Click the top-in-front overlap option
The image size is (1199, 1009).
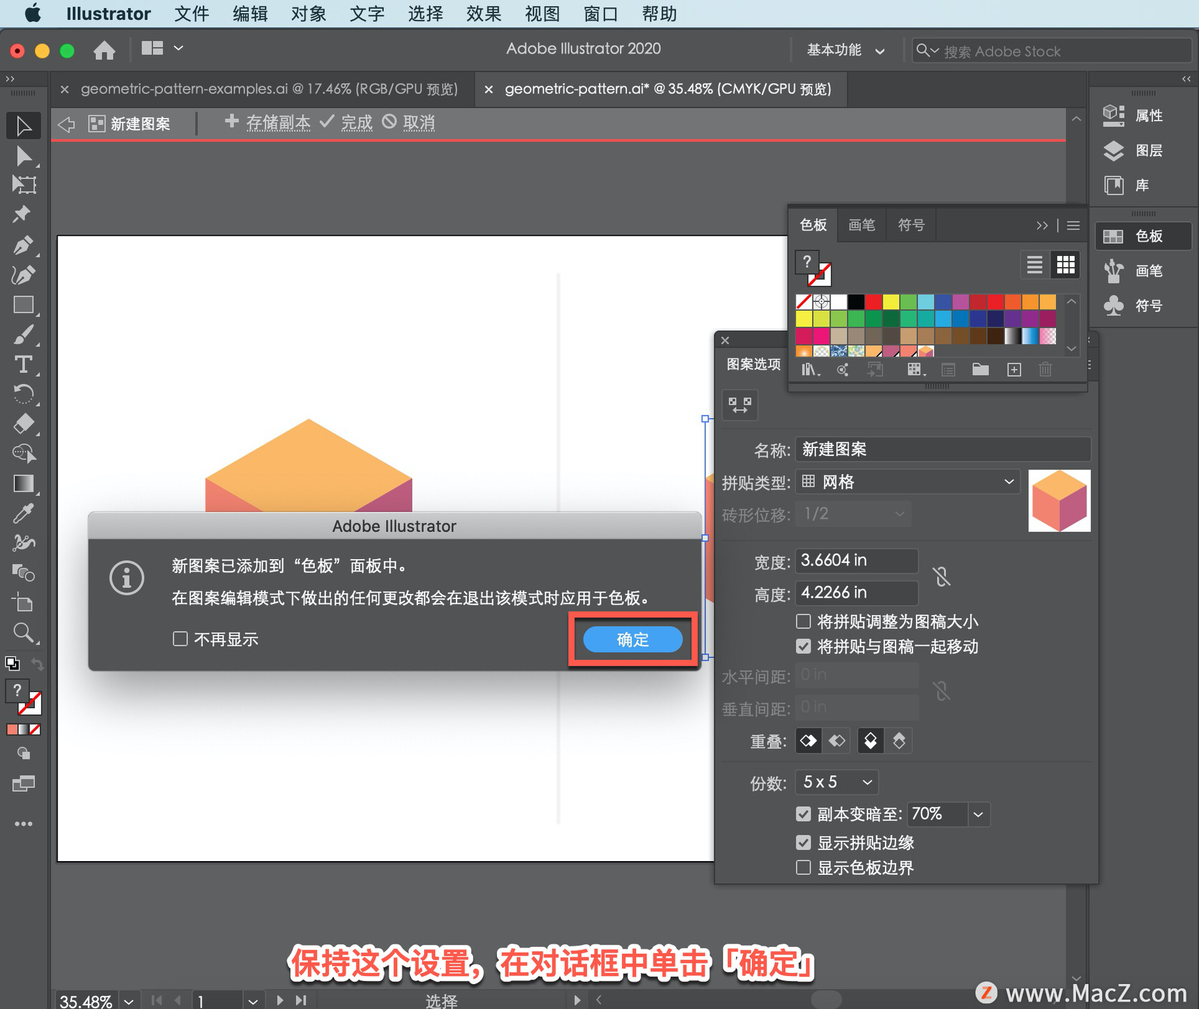tap(870, 741)
